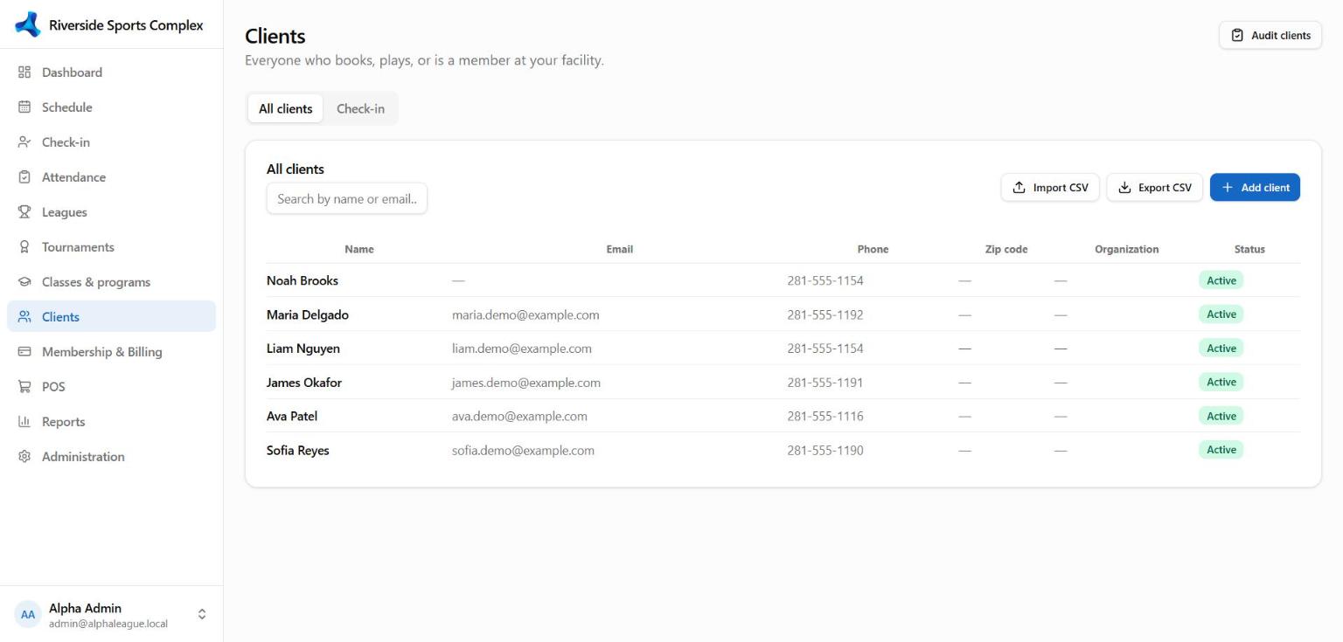Sort by the Name column header
Screen dimensions: 1343x642
tap(359, 250)
